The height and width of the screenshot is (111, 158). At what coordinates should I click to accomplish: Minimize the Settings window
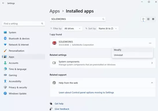click(142, 2)
